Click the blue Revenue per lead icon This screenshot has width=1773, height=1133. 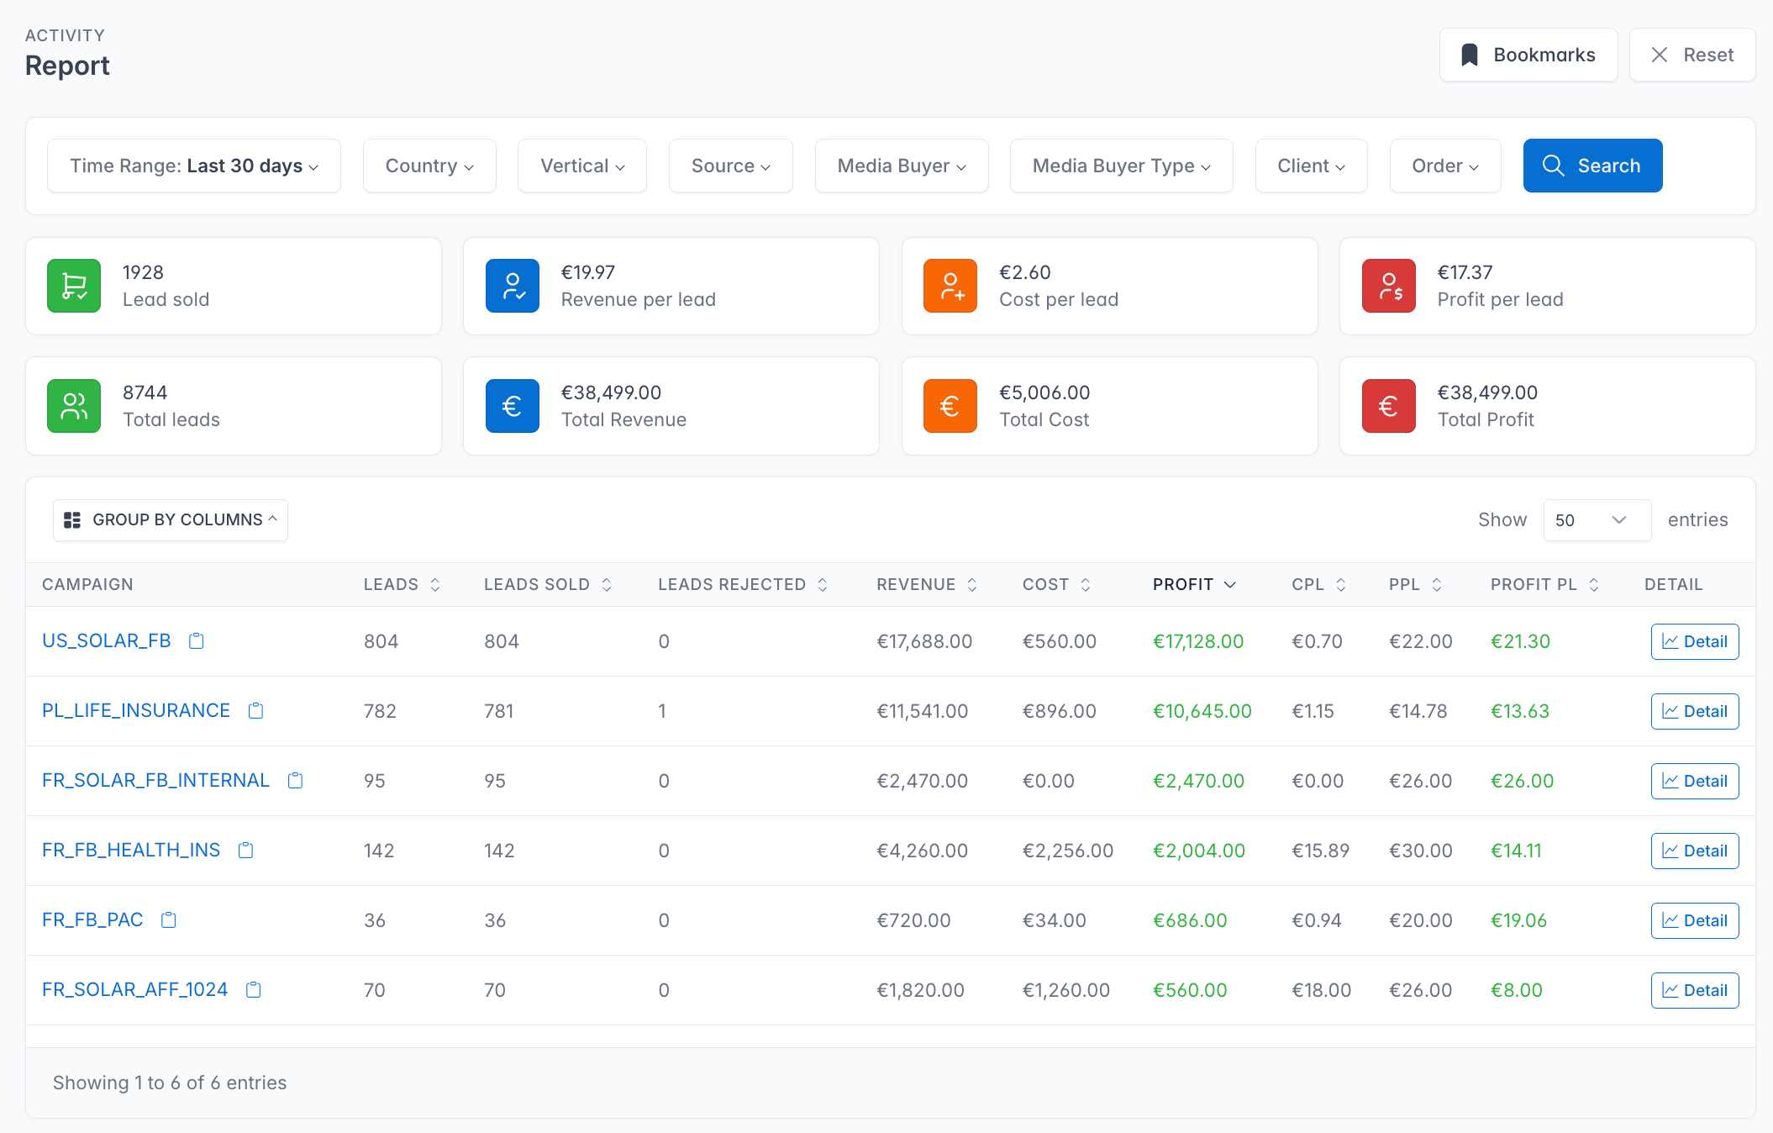[x=513, y=286]
